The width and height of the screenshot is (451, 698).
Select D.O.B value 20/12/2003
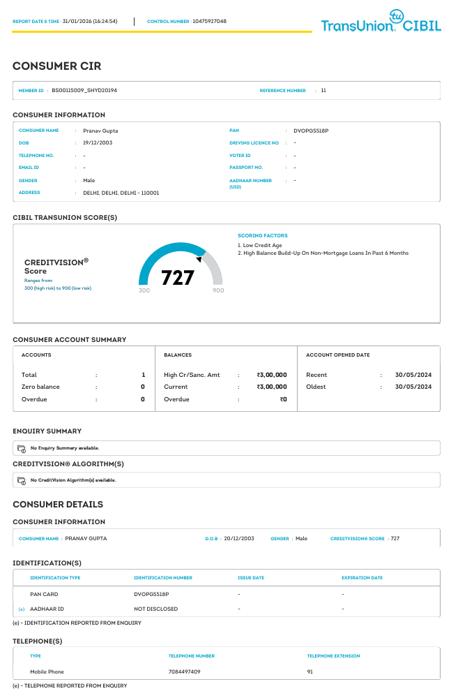pos(239,539)
